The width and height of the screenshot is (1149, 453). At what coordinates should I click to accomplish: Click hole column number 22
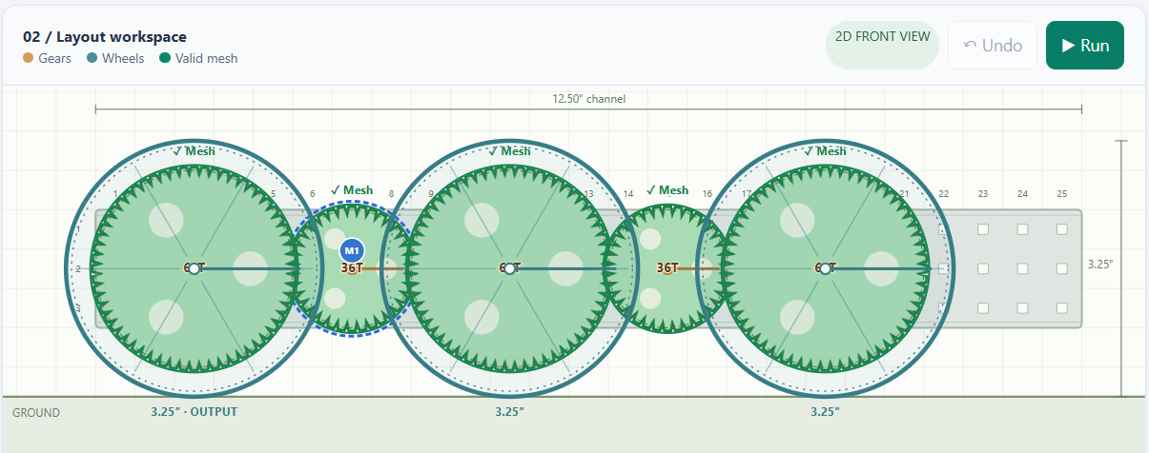(943, 194)
